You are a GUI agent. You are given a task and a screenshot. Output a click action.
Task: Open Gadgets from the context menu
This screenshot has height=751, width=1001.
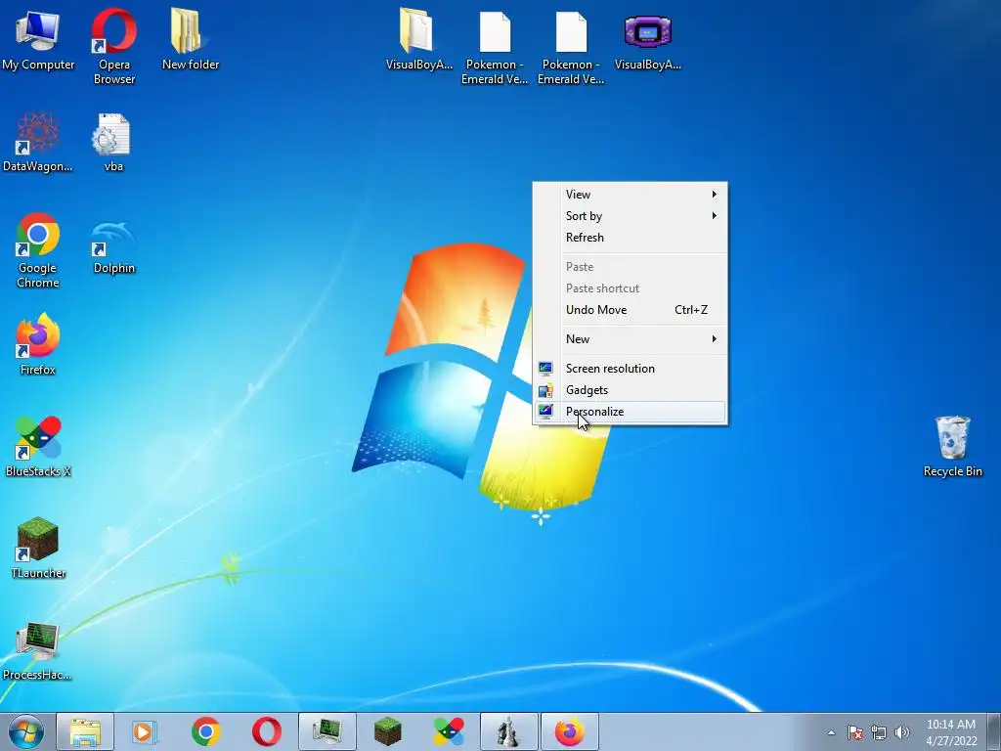coord(631,390)
